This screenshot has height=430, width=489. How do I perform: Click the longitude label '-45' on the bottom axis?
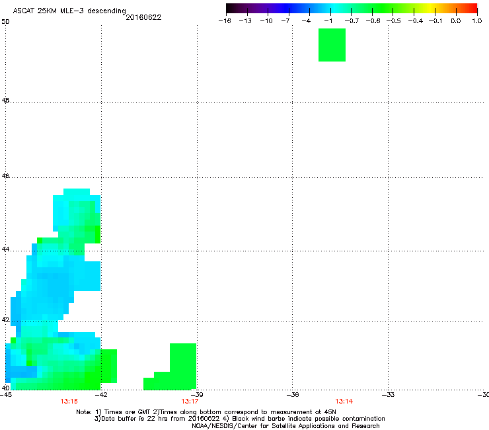[x=6, y=395]
